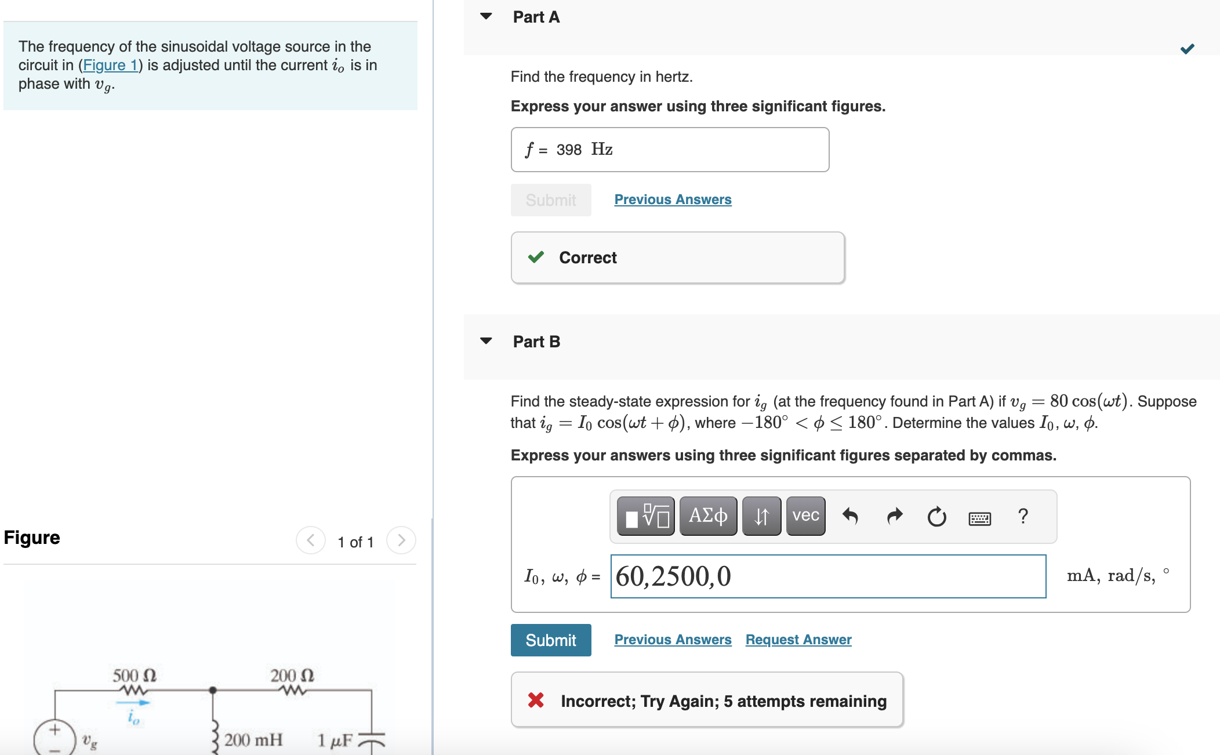Open the help question mark
Image resolution: width=1220 pixels, height=755 pixels.
click(x=1023, y=516)
